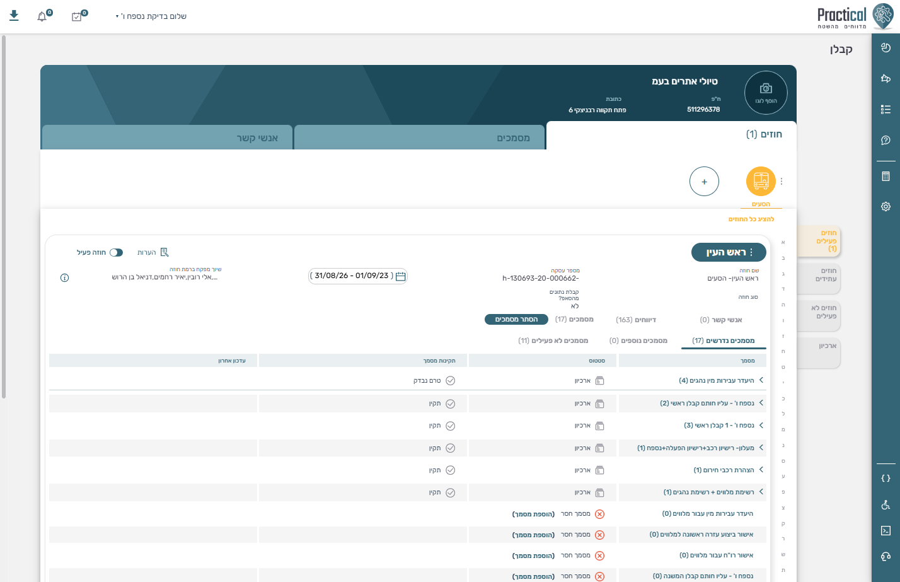Open the help question-bubble sidebar icon
900x582 pixels.
[x=886, y=140]
